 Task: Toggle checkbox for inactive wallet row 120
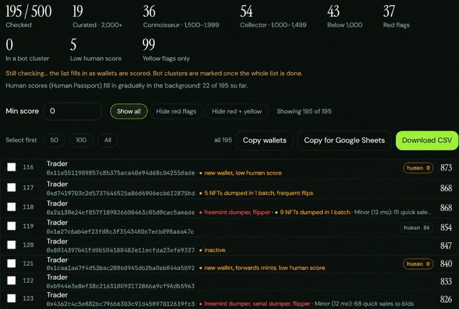[x=11, y=245]
